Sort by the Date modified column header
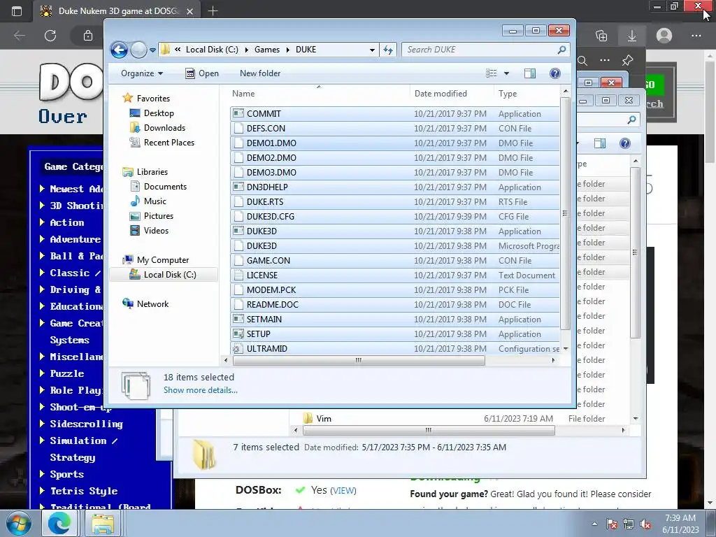716x537 pixels. [x=441, y=94]
